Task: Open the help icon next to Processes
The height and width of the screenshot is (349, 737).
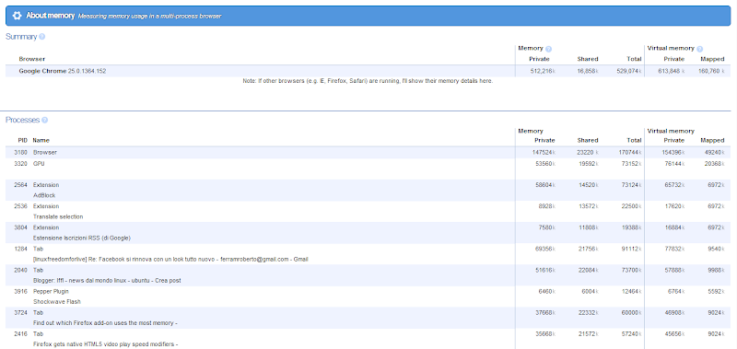Action: 44,121
